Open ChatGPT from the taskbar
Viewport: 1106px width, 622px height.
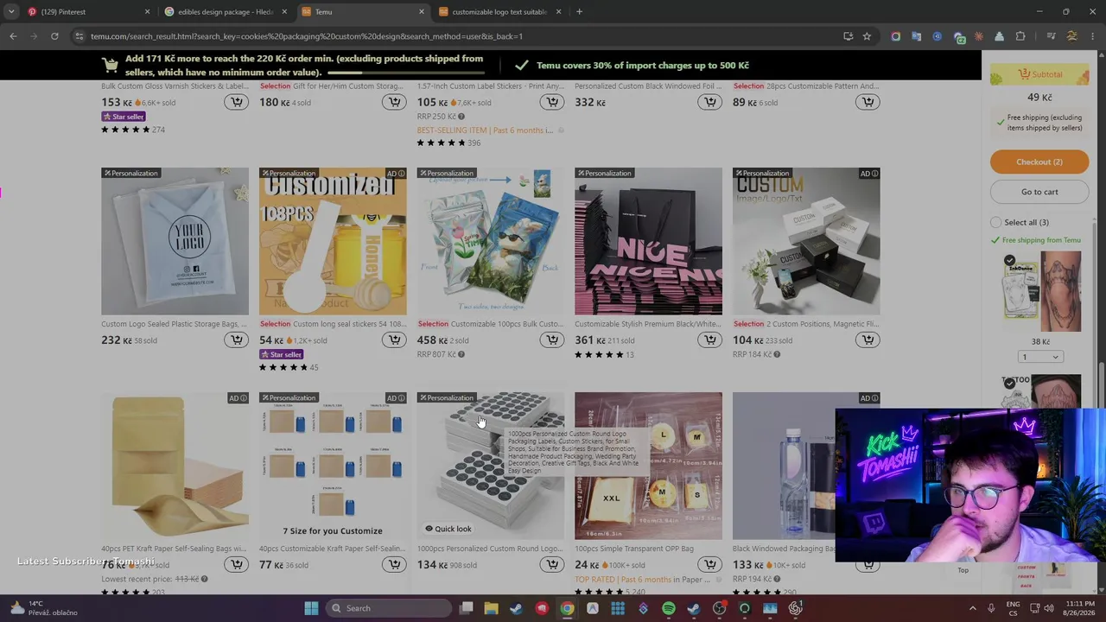(x=796, y=608)
